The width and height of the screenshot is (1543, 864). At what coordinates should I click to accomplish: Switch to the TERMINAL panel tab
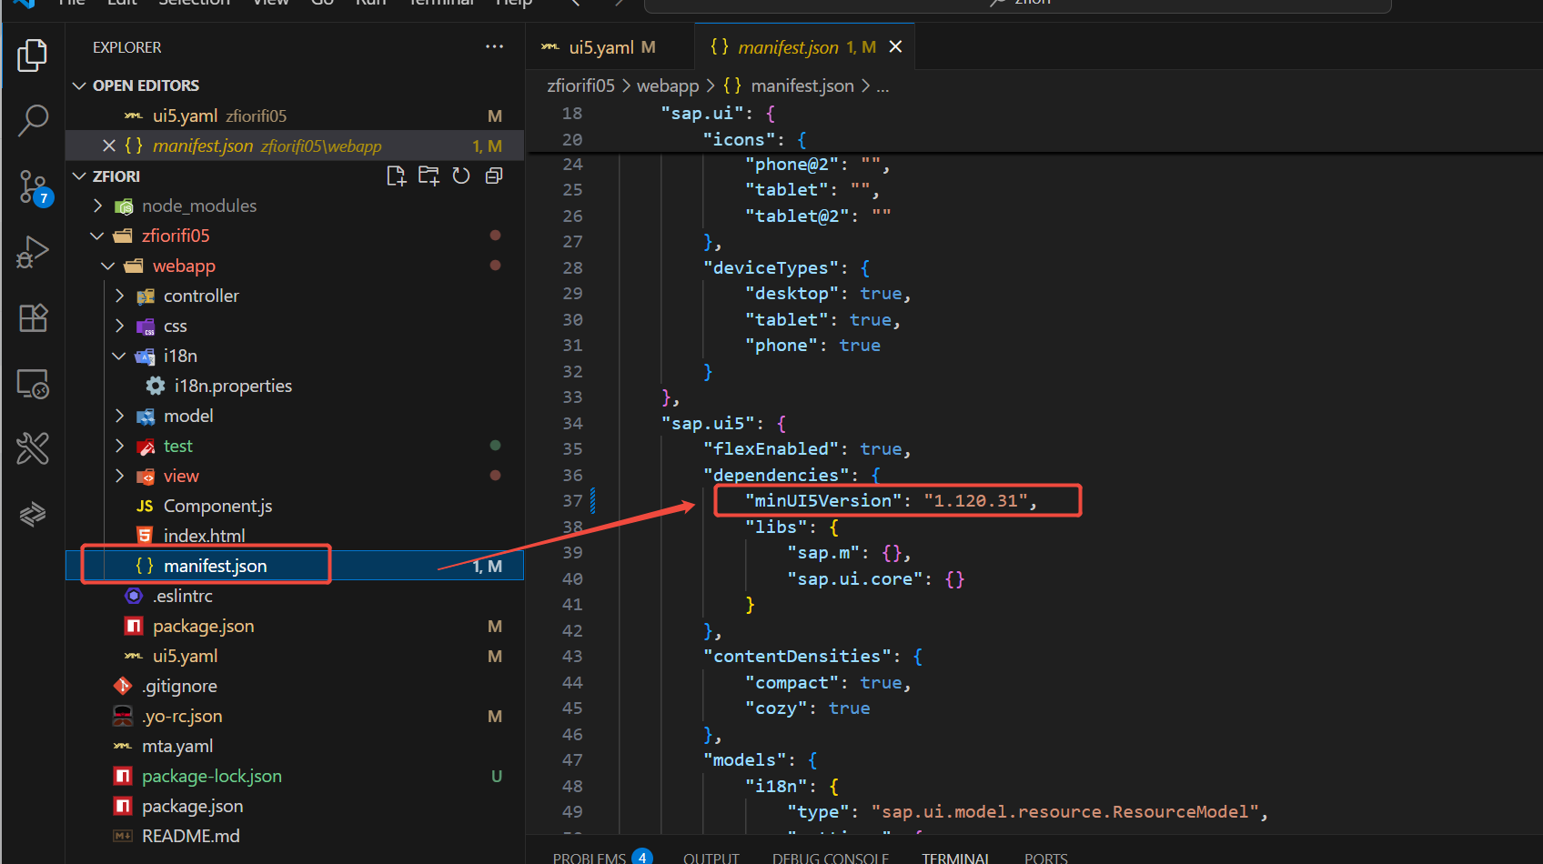955,857
